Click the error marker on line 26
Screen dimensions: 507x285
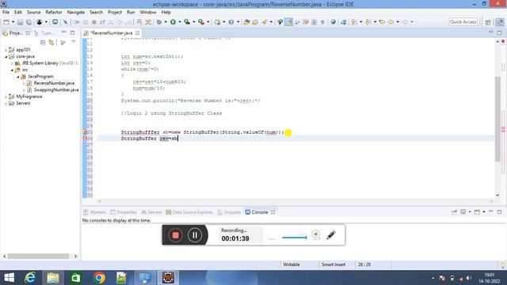click(x=85, y=139)
